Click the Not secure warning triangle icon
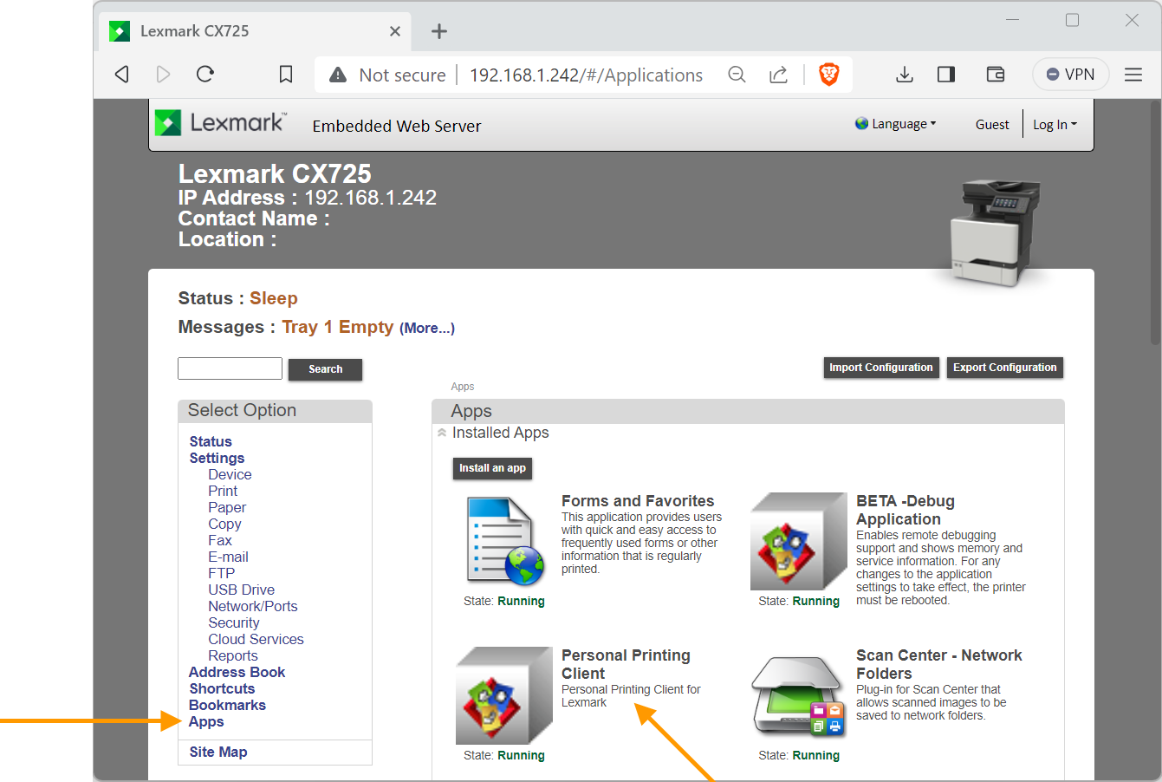This screenshot has height=782, width=1162. click(339, 75)
